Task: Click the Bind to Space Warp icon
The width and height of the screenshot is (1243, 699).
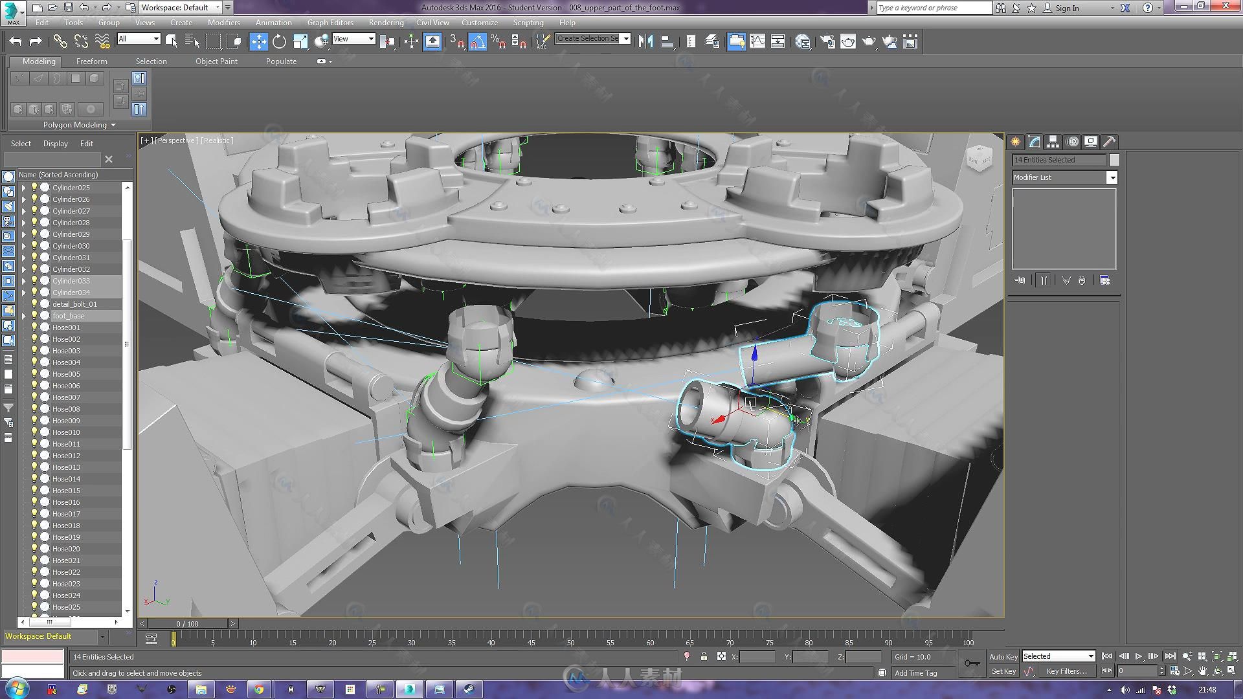Action: click(x=102, y=41)
